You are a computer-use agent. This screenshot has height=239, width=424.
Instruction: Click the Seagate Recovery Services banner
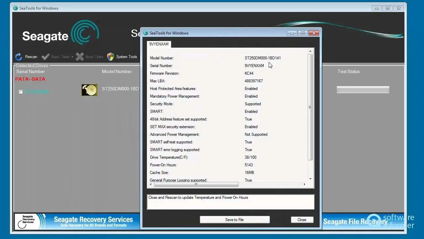click(x=77, y=221)
